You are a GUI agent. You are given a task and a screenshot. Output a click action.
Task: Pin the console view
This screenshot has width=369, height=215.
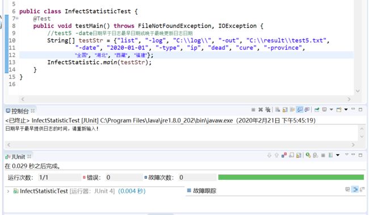click(317, 109)
